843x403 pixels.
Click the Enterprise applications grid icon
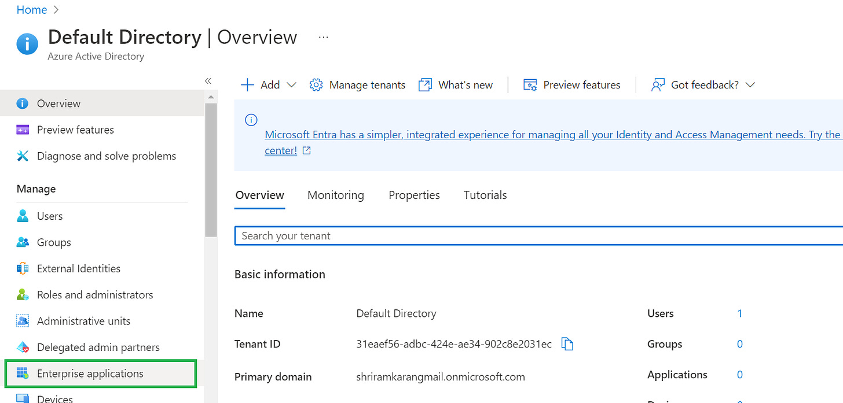click(x=23, y=374)
